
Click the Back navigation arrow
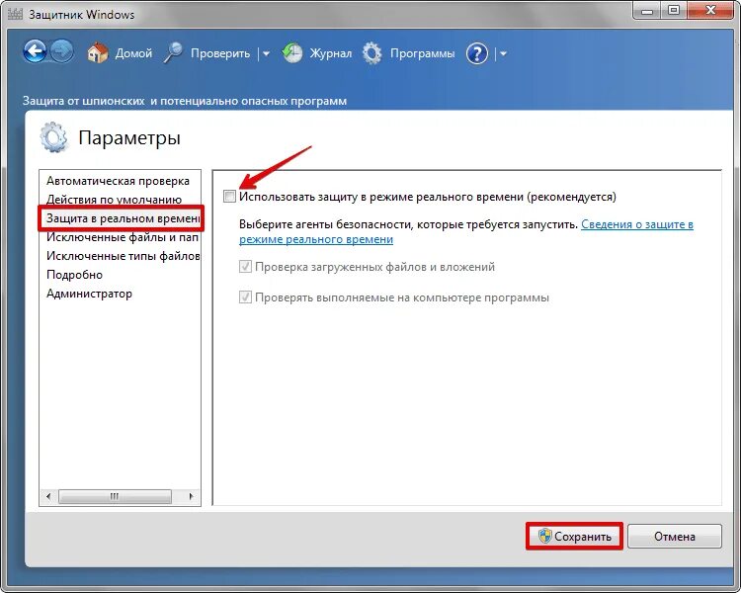coord(35,51)
